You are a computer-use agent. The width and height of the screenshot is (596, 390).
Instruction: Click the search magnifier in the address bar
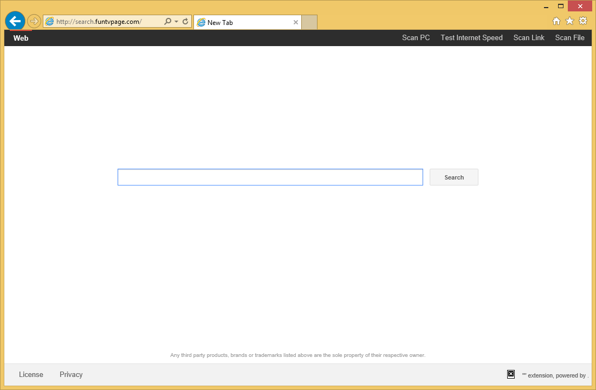(168, 21)
